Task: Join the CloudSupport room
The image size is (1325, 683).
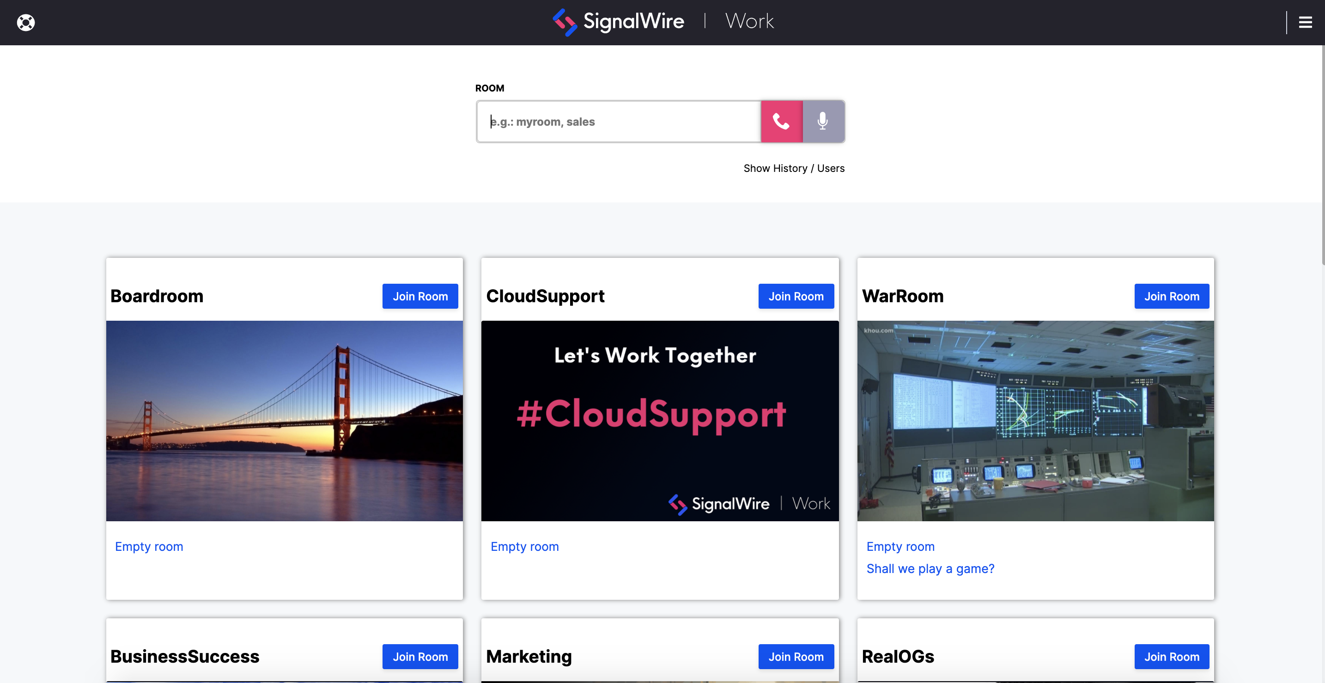Action: click(796, 296)
